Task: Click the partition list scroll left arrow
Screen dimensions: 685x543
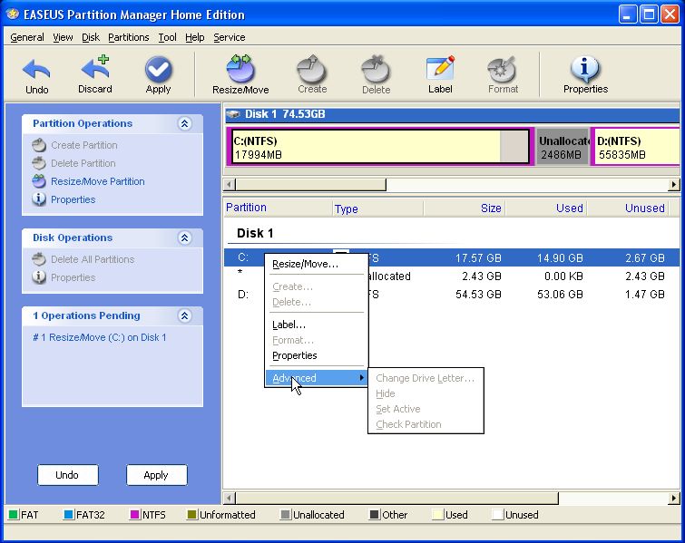Action: [230, 498]
